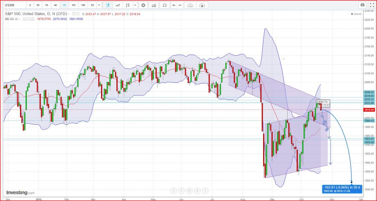Image resolution: width=377 pixels, height=201 pixels.
Task: Zoom out with the minus control
Action: click(x=182, y=191)
